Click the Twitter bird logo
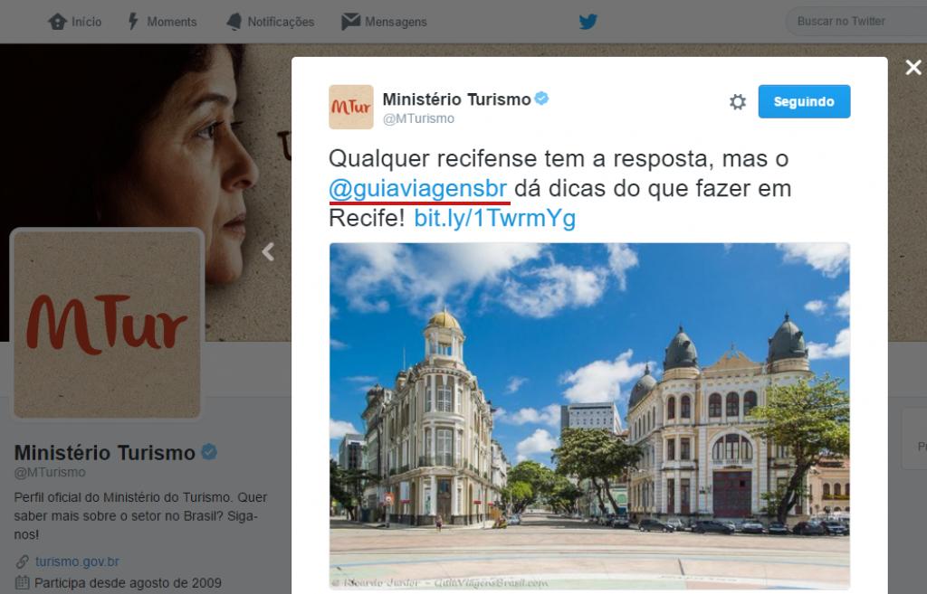 (x=588, y=22)
